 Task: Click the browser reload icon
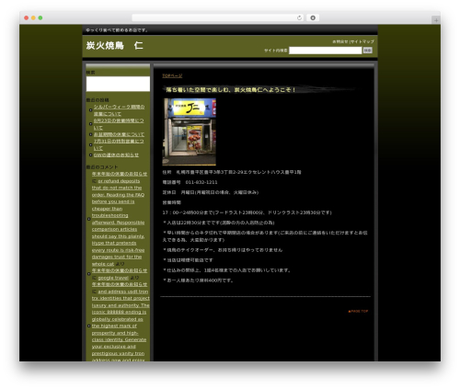(x=299, y=17)
